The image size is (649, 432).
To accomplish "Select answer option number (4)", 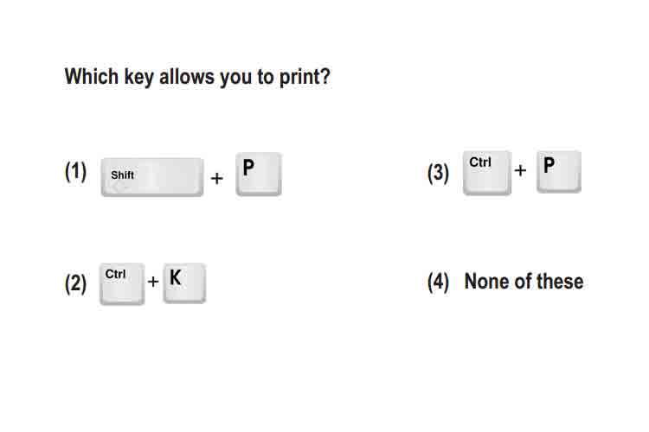I will pos(439,282).
